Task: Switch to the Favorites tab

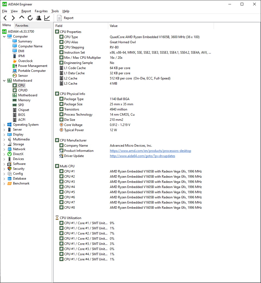Action: coord(22,26)
